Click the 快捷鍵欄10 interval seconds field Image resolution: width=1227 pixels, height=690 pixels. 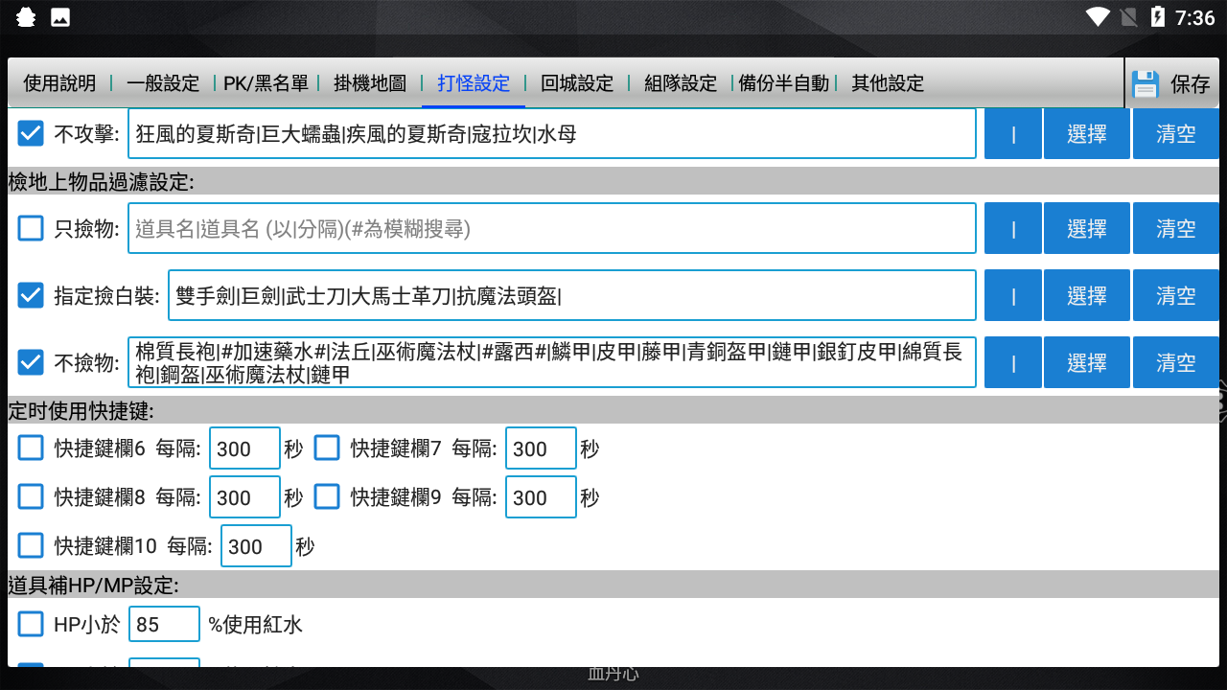[x=256, y=545]
